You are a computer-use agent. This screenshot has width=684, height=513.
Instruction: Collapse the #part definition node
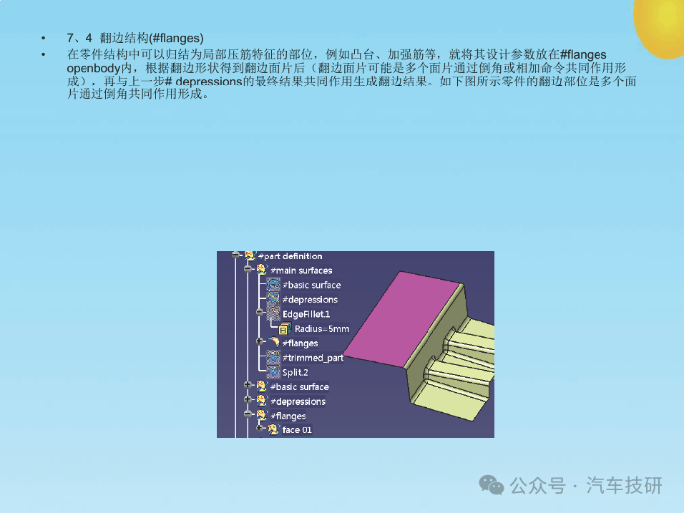coord(236,255)
